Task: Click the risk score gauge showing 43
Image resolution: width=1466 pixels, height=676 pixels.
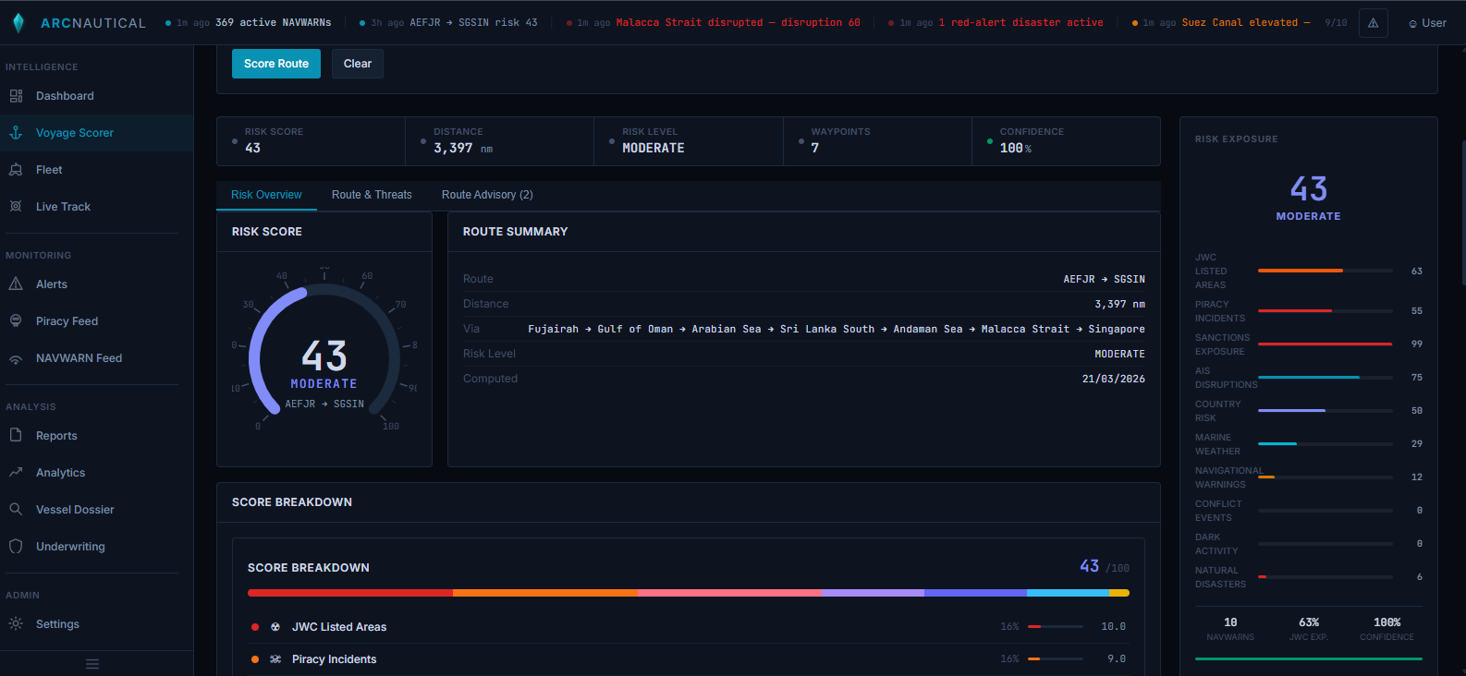Action: (324, 351)
